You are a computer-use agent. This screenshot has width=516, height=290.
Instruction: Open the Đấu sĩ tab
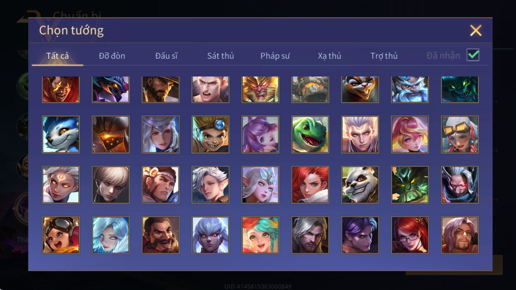click(166, 56)
